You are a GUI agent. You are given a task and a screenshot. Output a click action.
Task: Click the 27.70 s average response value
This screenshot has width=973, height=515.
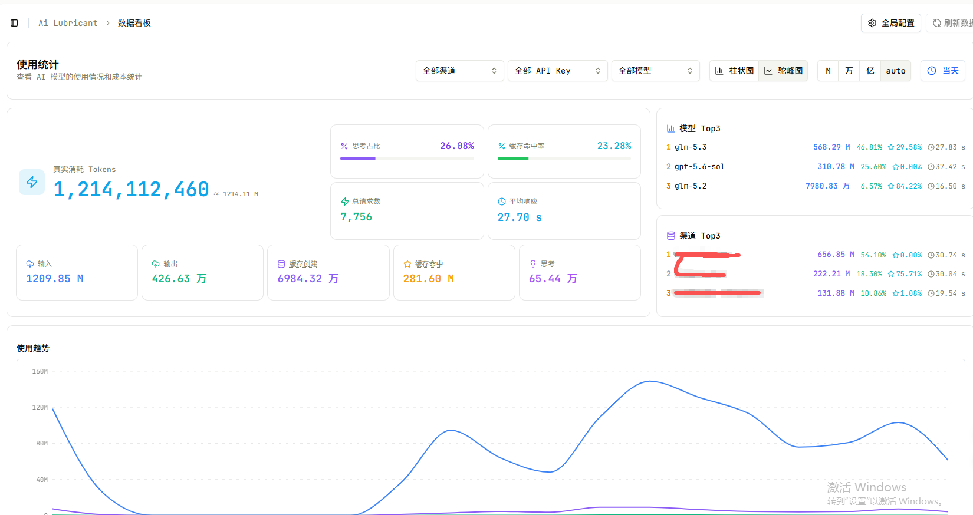[x=520, y=217]
